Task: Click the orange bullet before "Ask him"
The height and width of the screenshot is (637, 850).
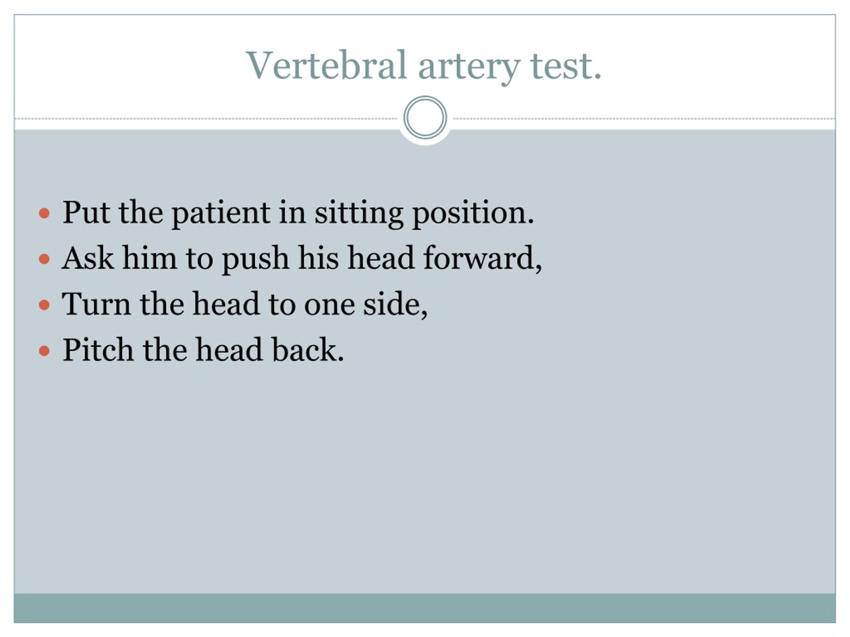Action: pyautogui.click(x=44, y=259)
